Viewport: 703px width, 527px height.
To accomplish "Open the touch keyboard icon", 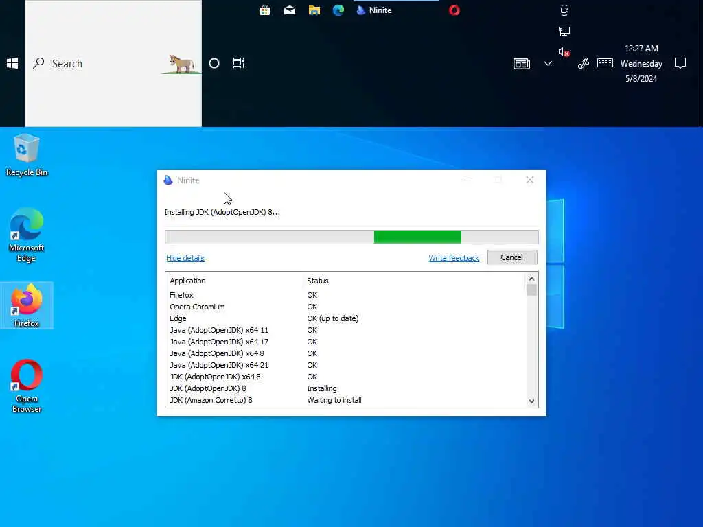I will (605, 62).
